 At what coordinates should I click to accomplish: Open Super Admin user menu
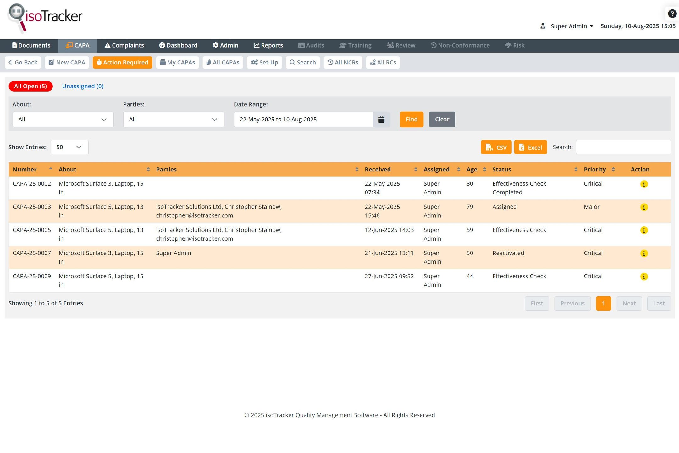(568, 26)
